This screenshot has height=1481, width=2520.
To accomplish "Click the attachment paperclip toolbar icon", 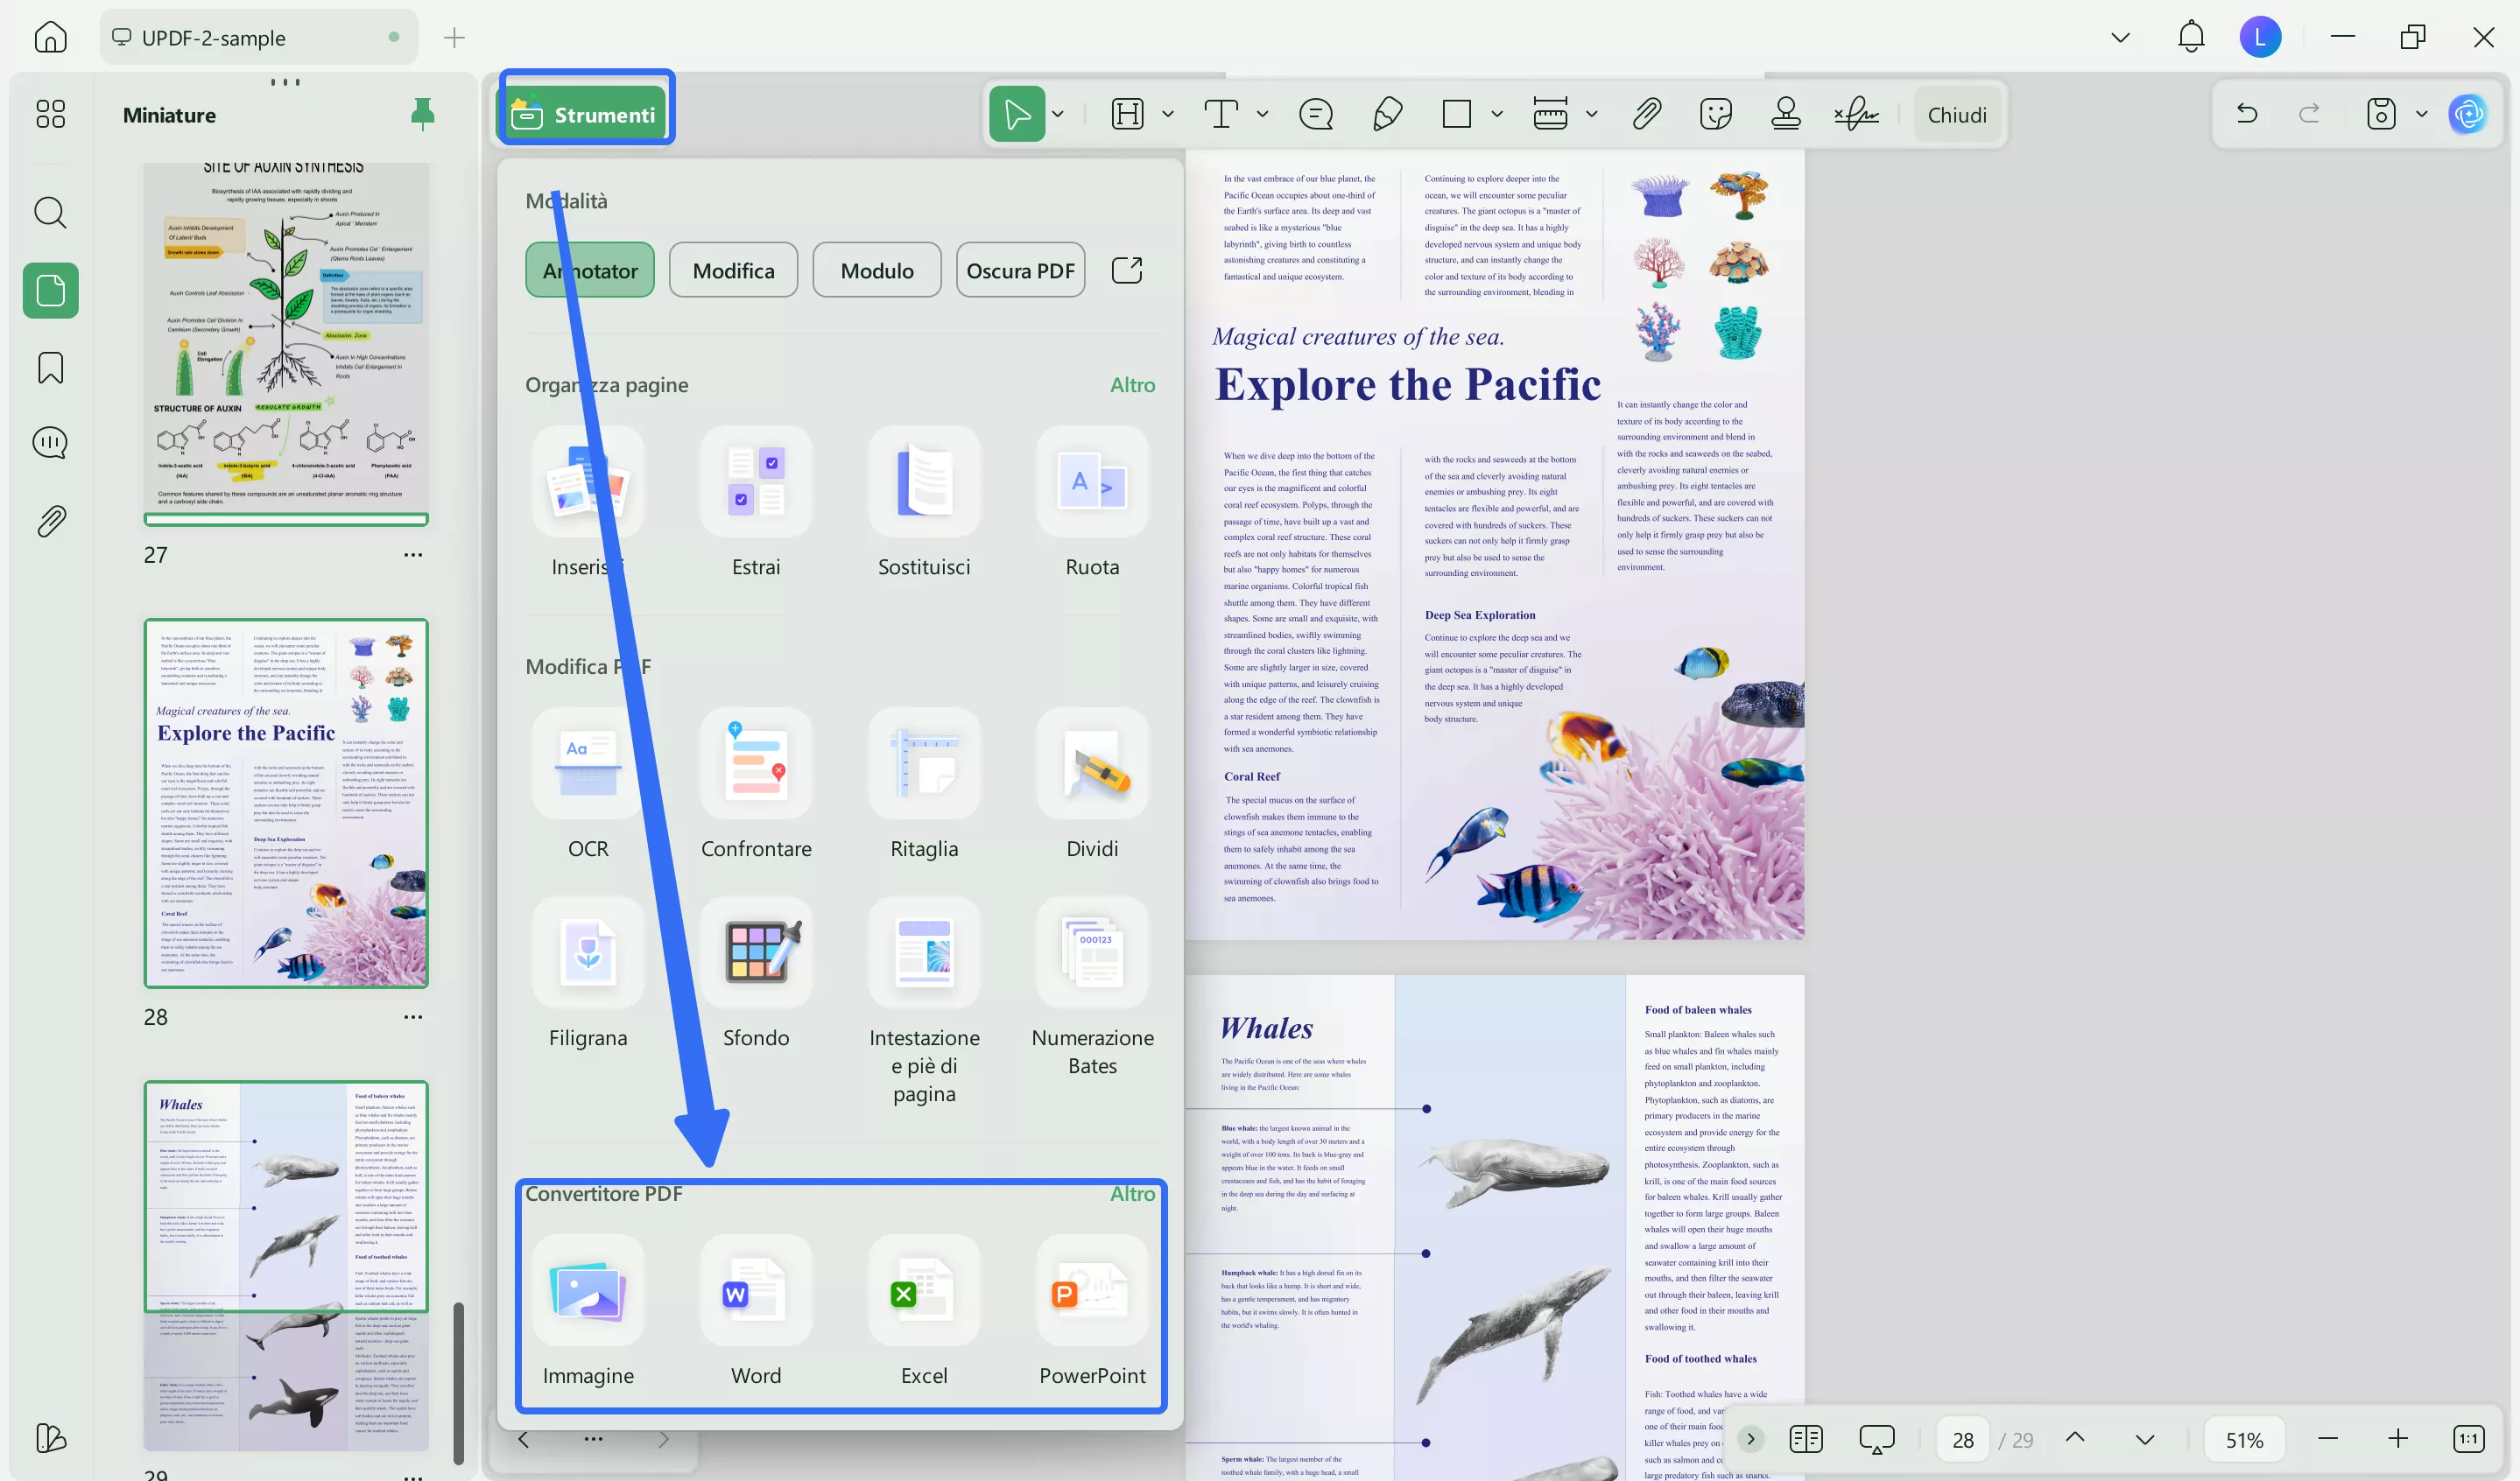I will [1646, 114].
